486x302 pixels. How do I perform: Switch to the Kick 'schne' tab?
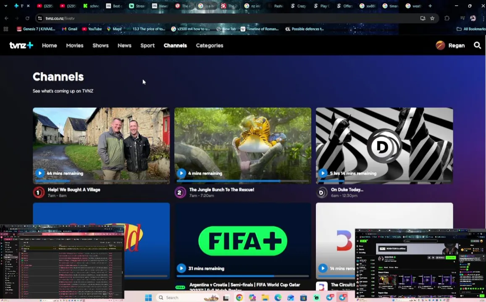[x=91, y=6]
